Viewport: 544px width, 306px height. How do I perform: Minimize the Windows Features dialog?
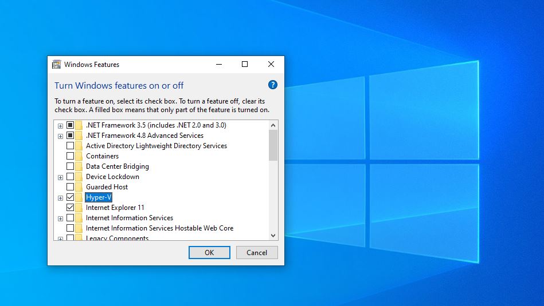coord(219,65)
